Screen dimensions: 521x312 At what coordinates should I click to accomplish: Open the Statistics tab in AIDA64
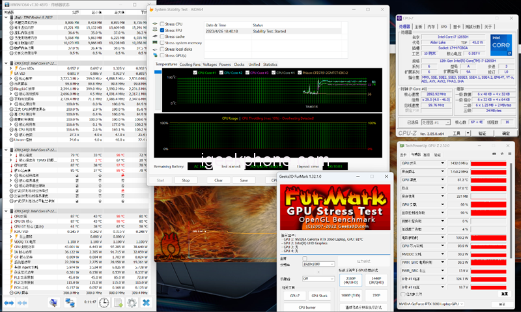pos(270,64)
